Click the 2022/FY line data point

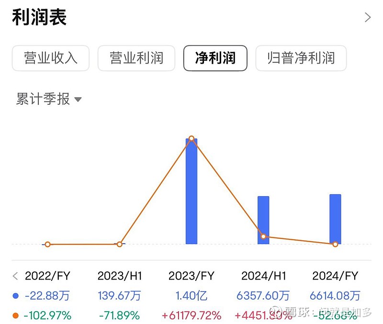coord(47,244)
